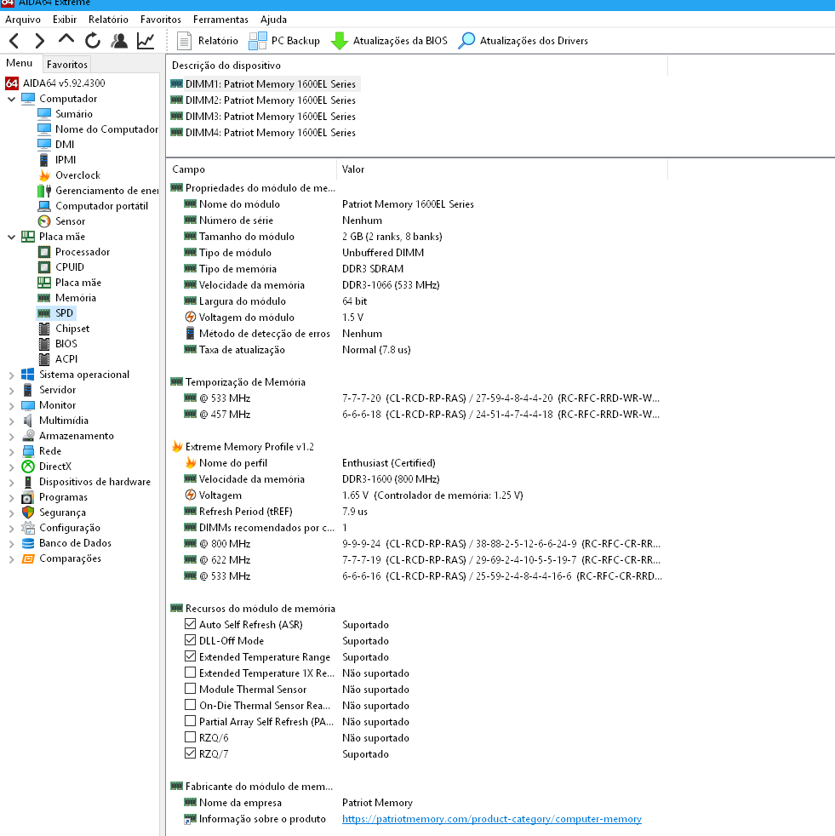835x836 pixels.
Task: Click the Campo column header
Action: [x=251, y=169]
